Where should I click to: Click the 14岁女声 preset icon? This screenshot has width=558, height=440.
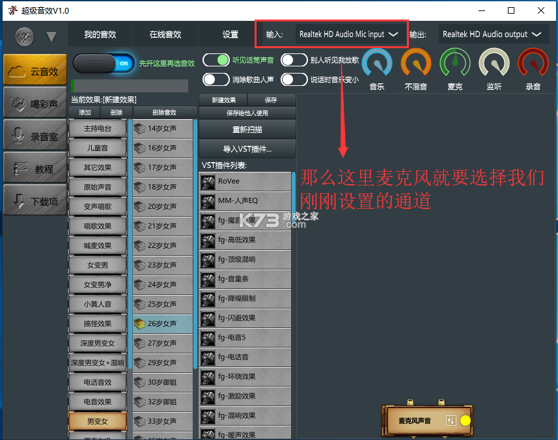(x=139, y=128)
